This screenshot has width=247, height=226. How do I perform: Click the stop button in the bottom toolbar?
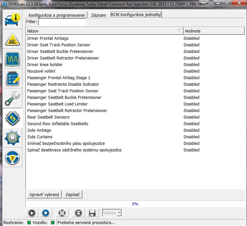click(46, 213)
